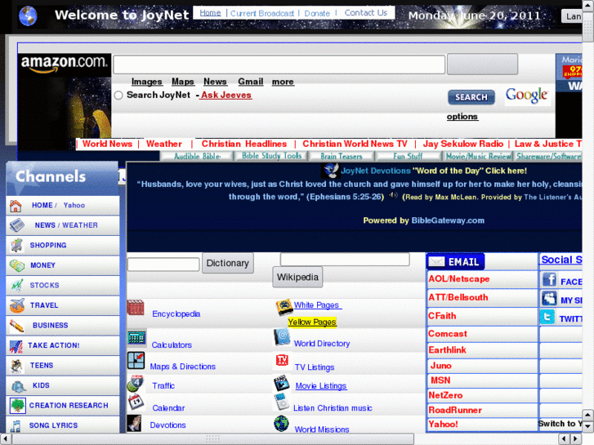
Task: Open Current Broadcast in top navigation
Action: tap(262, 13)
